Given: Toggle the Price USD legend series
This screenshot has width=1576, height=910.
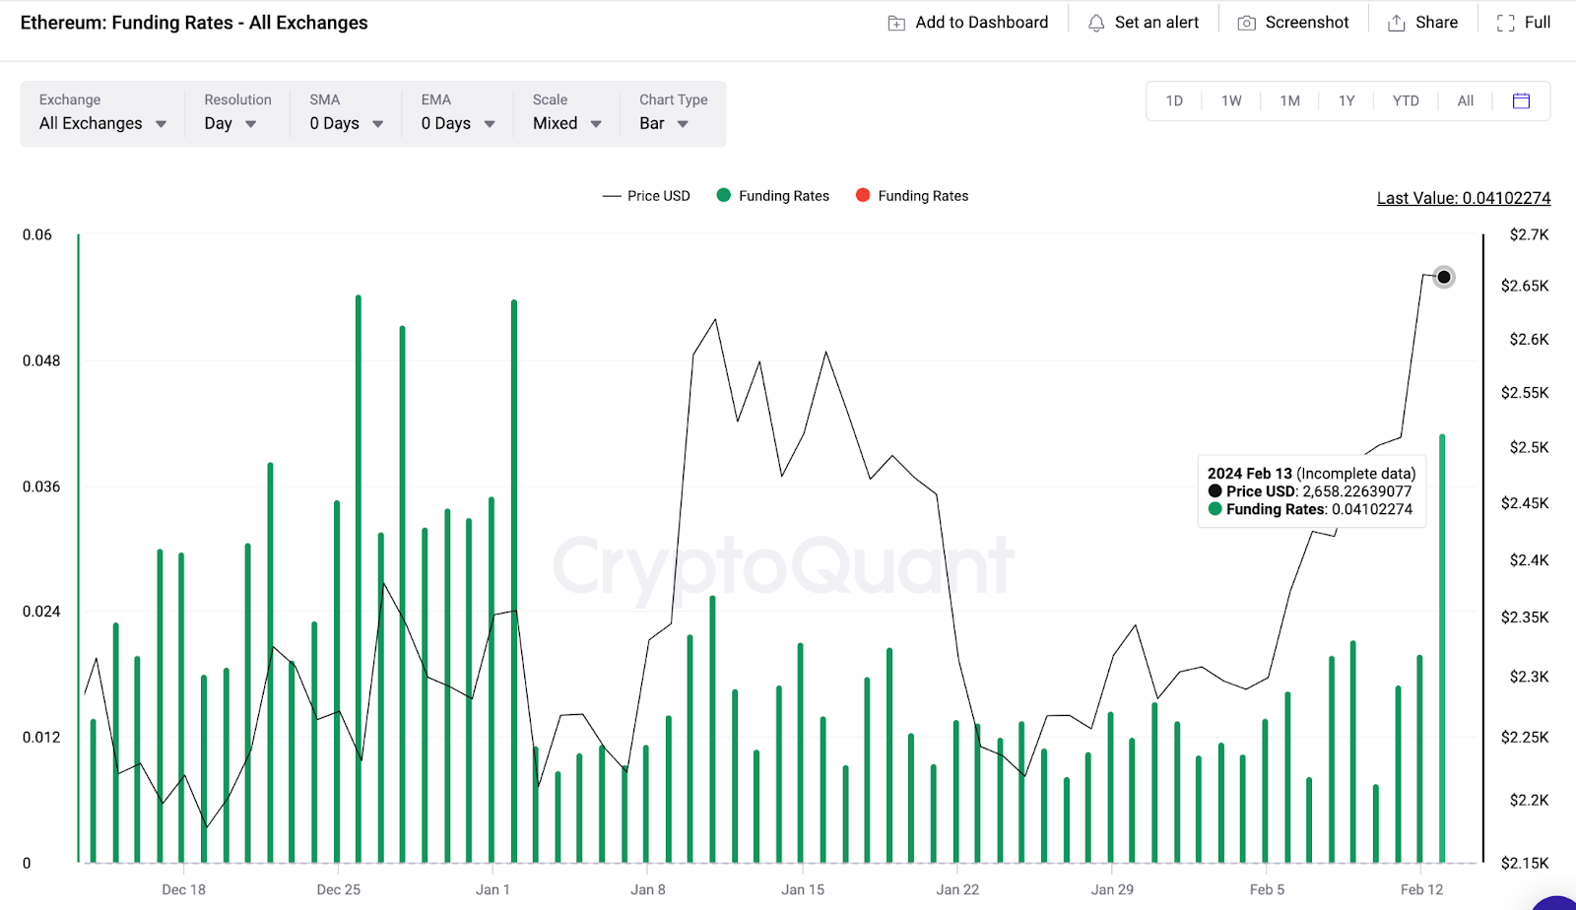Looking at the screenshot, I should (646, 196).
